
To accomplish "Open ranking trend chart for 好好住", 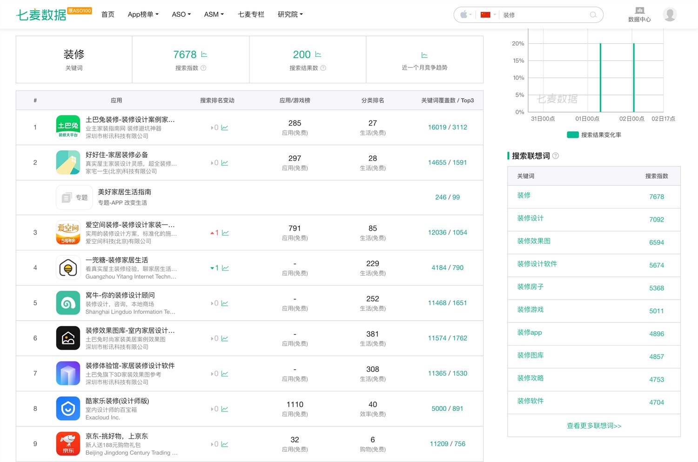I will pyautogui.click(x=225, y=163).
